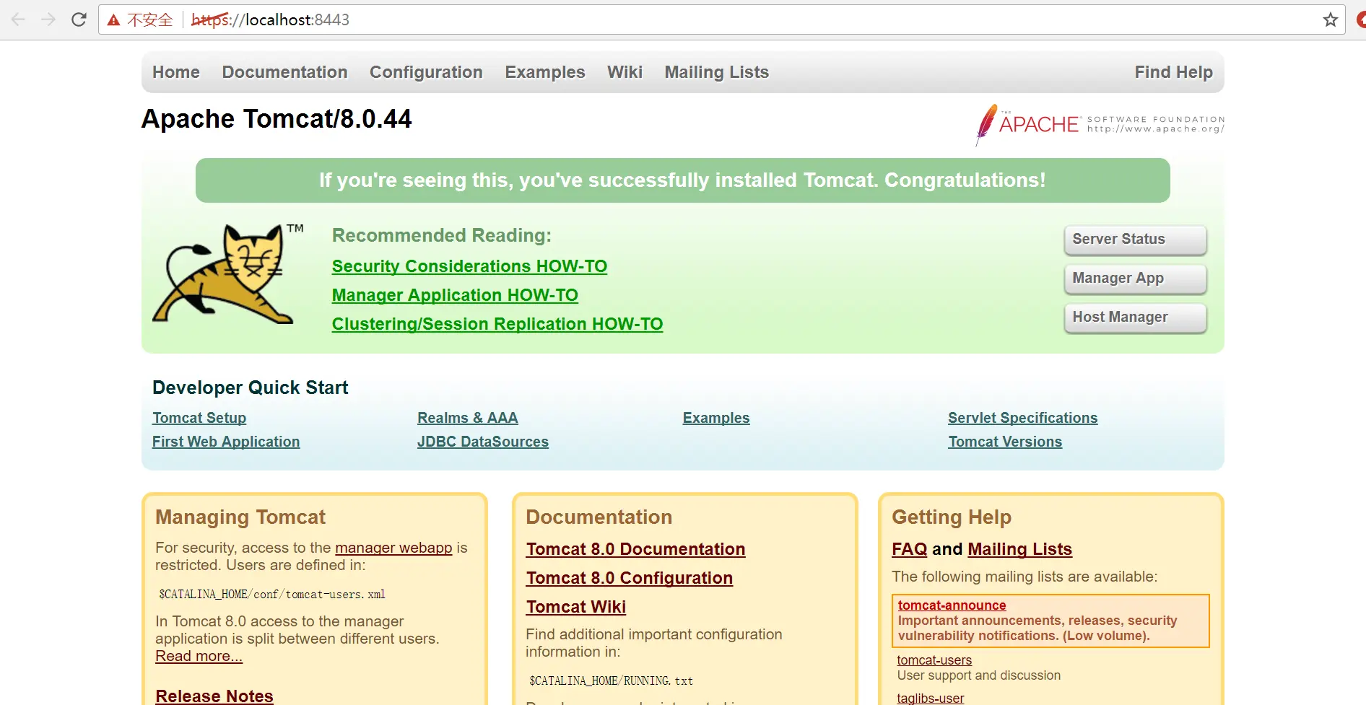
Task: Click the Apache Tomcat/8.0.44 heading
Action: tap(277, 118)
